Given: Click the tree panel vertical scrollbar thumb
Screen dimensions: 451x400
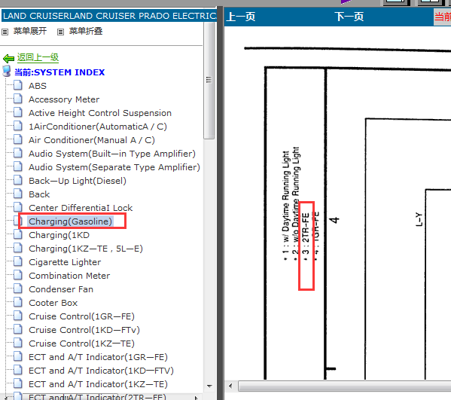Looking at the screenshot, I should tap(209, 81).
